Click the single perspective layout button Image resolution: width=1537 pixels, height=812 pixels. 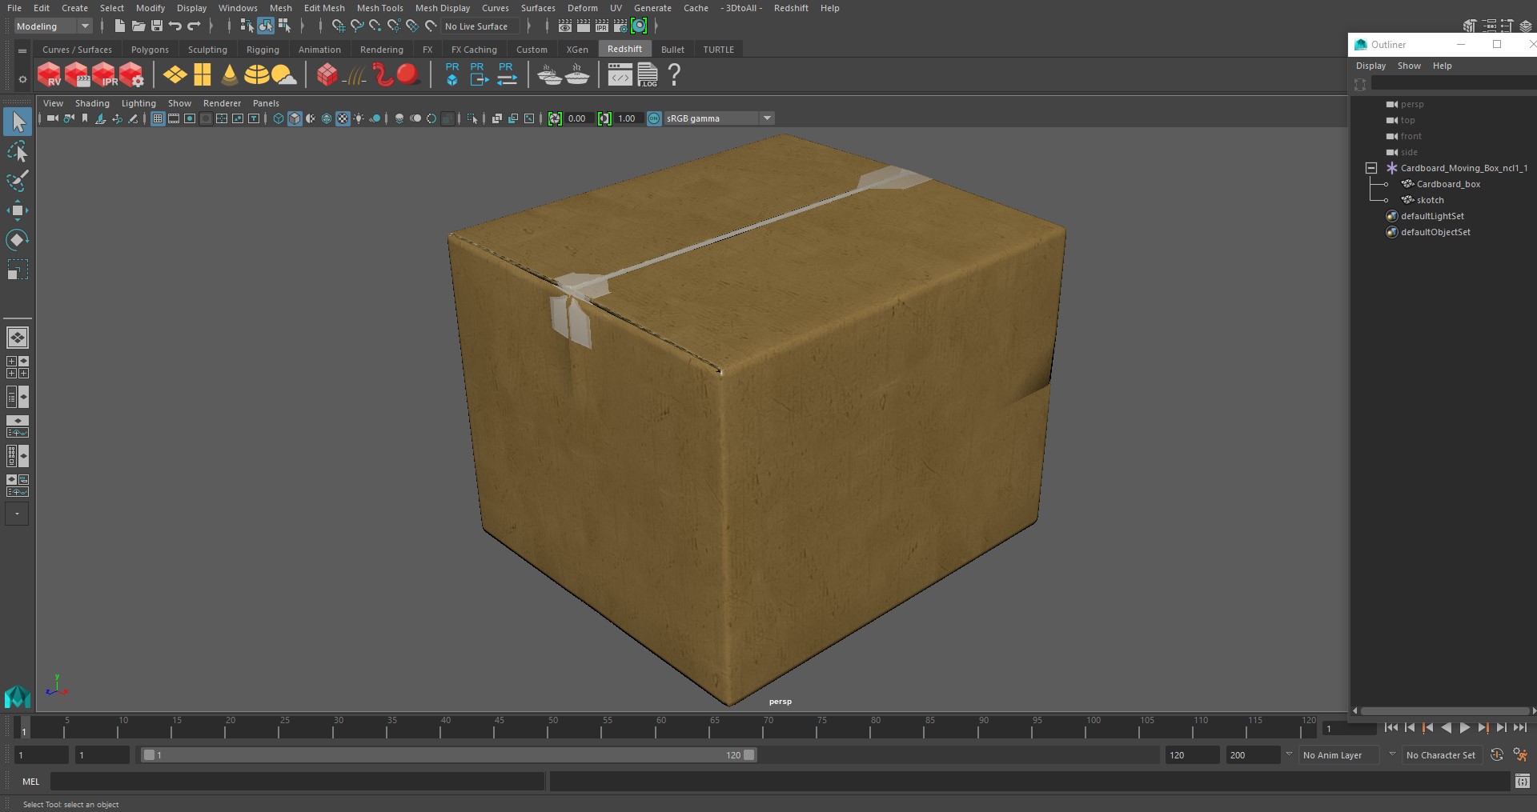coord(18,338)
